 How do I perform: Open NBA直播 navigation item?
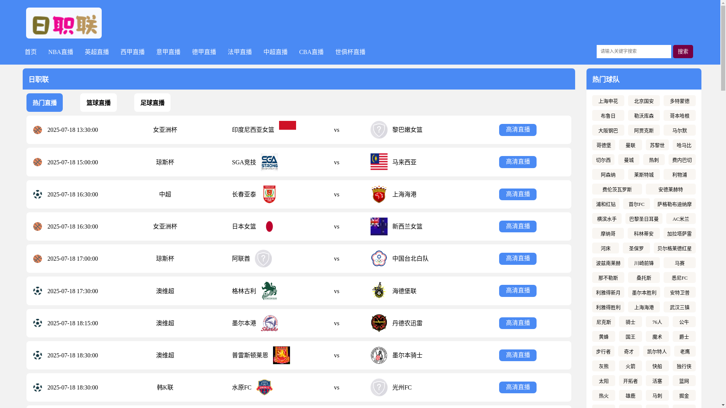(61, 52)
